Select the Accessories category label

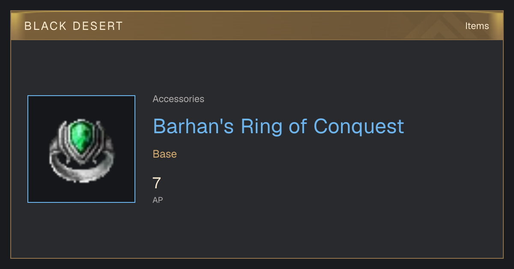point(178,99)
